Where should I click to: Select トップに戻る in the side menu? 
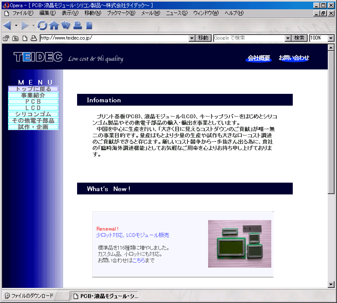[x=33, y=89]
